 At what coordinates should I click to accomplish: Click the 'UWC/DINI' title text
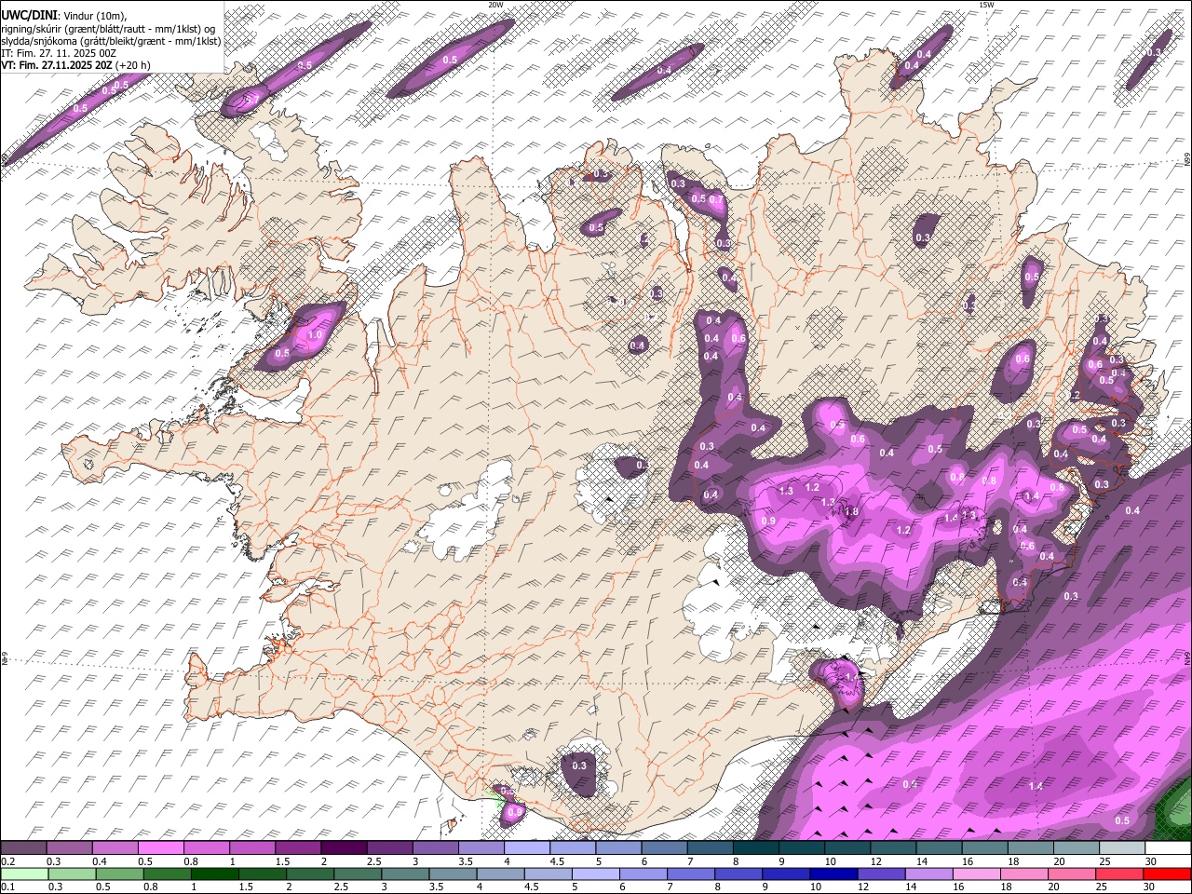point(28,16)
